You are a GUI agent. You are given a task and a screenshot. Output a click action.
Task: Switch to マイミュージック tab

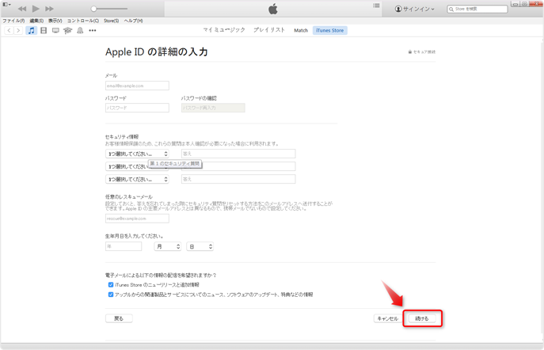pyautogui.click(x=224, y=30)
